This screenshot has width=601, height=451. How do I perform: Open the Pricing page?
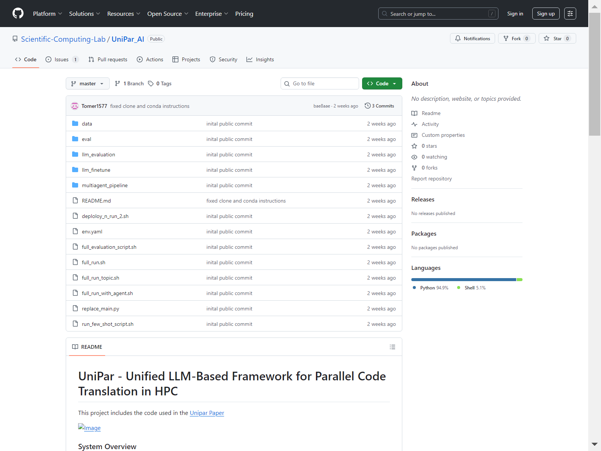244,14
